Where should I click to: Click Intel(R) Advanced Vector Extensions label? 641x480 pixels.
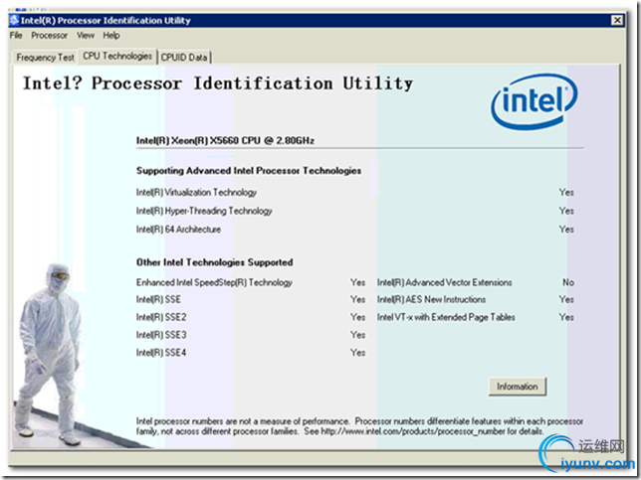(x=444, y=282)
